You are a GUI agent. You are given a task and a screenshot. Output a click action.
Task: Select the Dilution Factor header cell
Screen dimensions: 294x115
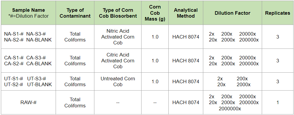click(232, 13)
